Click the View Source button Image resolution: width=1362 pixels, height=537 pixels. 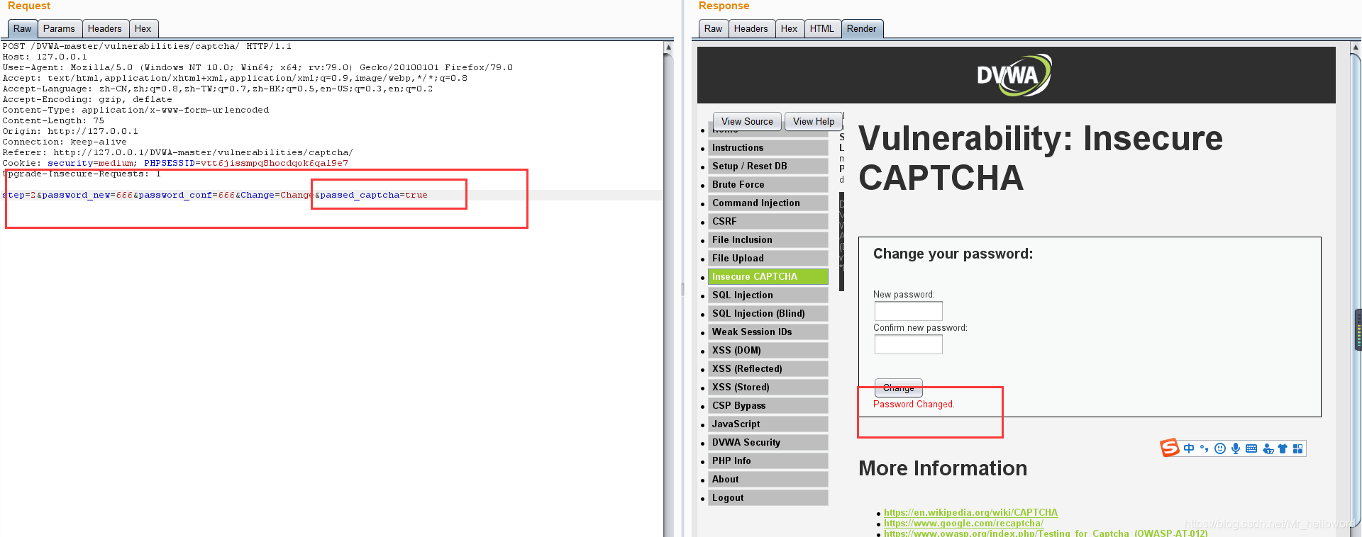coord(747,121)
